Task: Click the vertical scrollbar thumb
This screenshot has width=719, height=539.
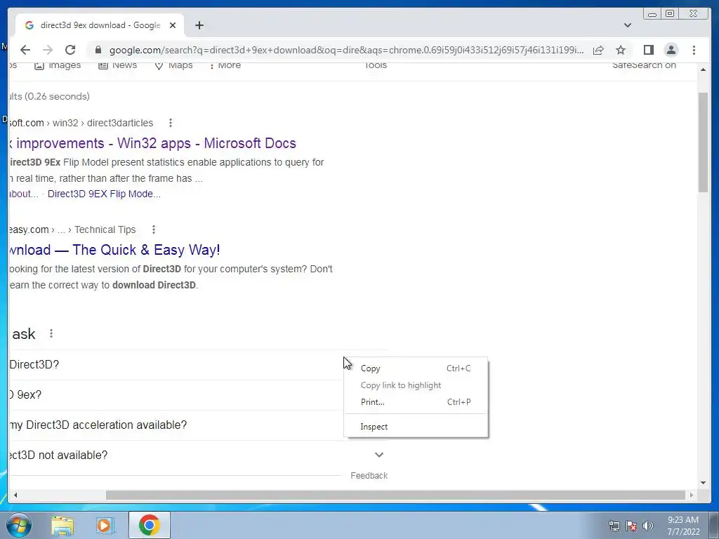Action: coord(703,142)
